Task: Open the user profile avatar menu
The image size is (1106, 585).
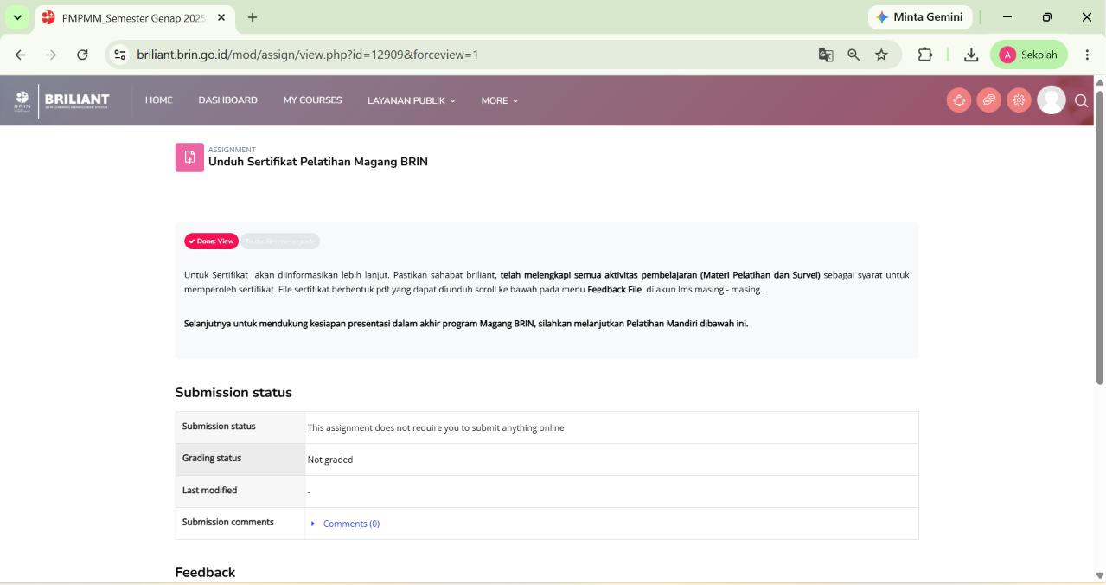Action: (1052, 100)
